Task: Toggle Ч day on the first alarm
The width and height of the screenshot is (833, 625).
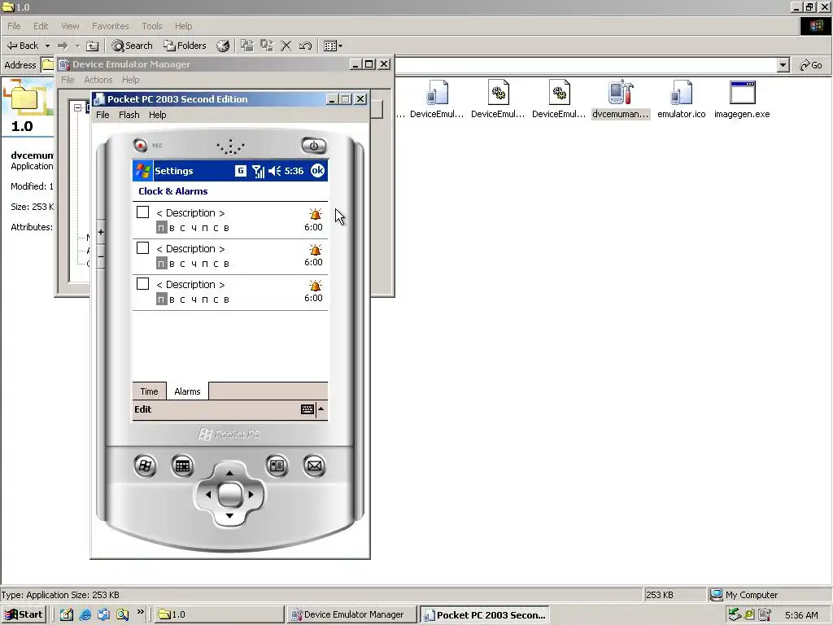Action: point(194,228)
